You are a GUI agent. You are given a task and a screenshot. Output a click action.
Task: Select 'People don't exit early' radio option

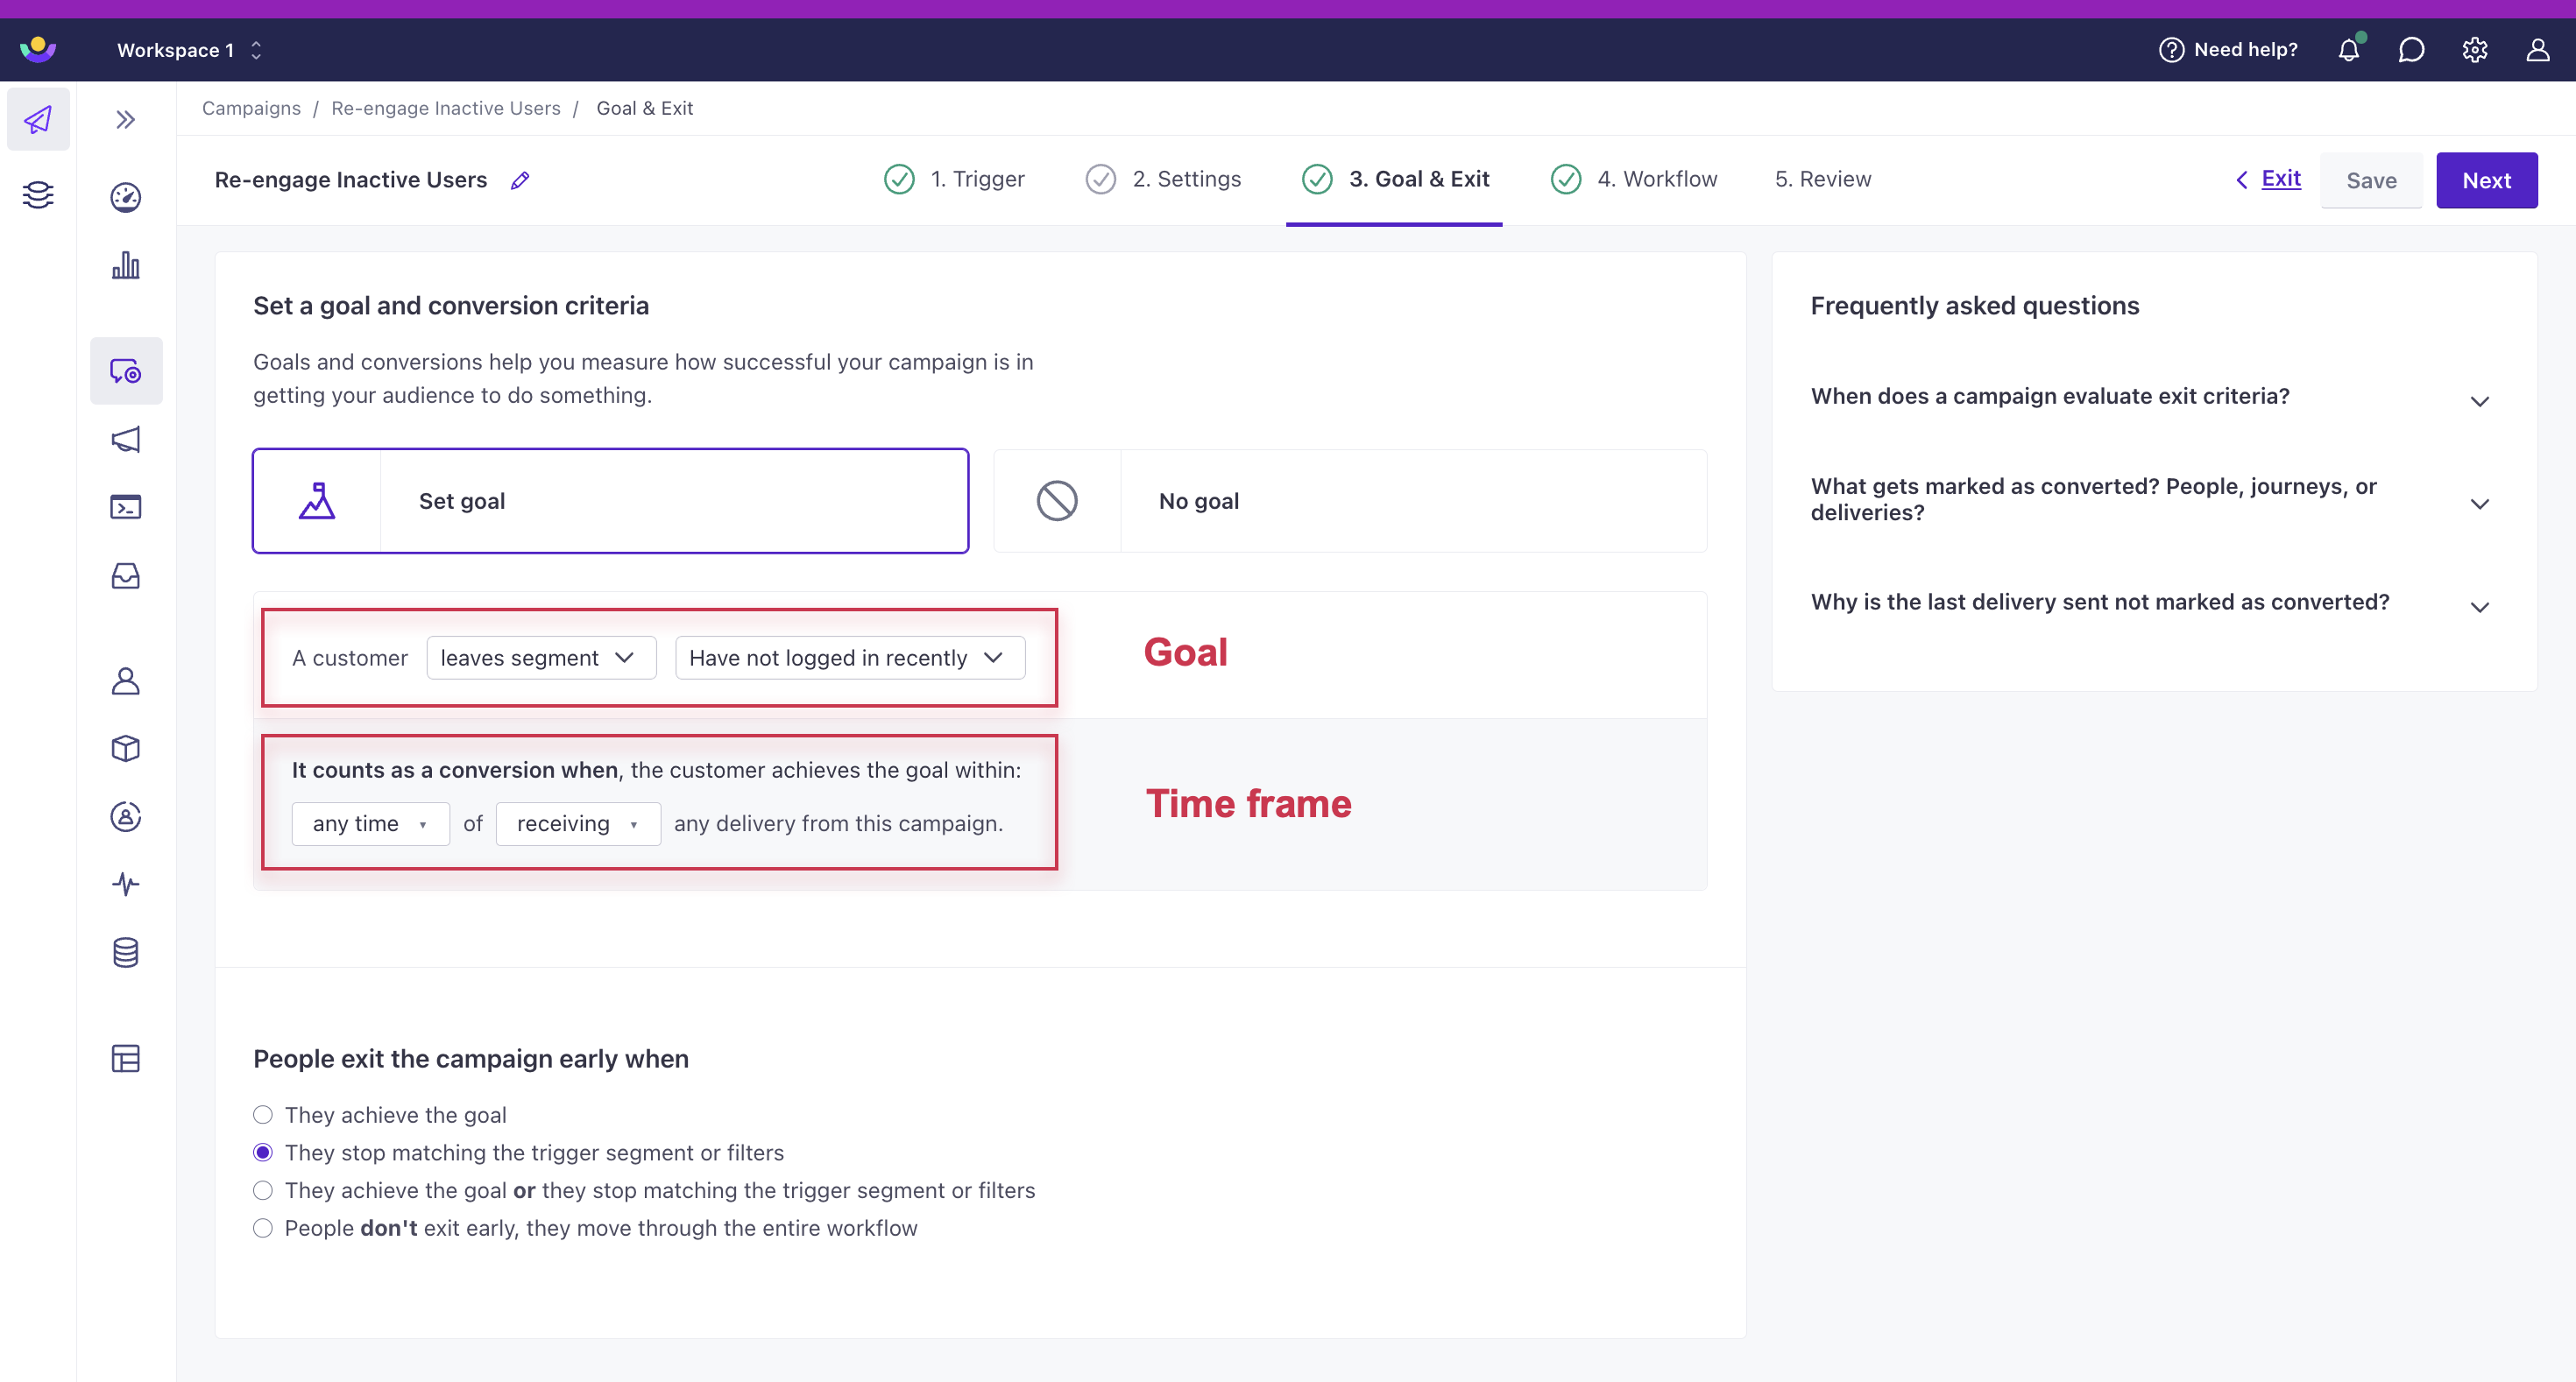point(263,1228)
